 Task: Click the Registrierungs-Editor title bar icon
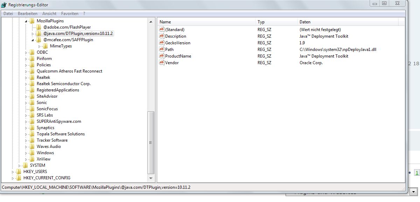pyautogui.click(x=4, y=5)
